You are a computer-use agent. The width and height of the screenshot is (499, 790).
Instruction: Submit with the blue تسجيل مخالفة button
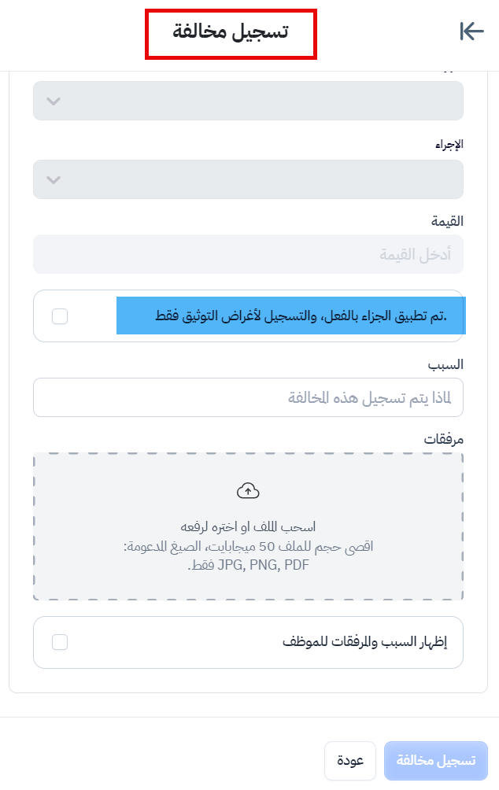(x=436, y=761)
